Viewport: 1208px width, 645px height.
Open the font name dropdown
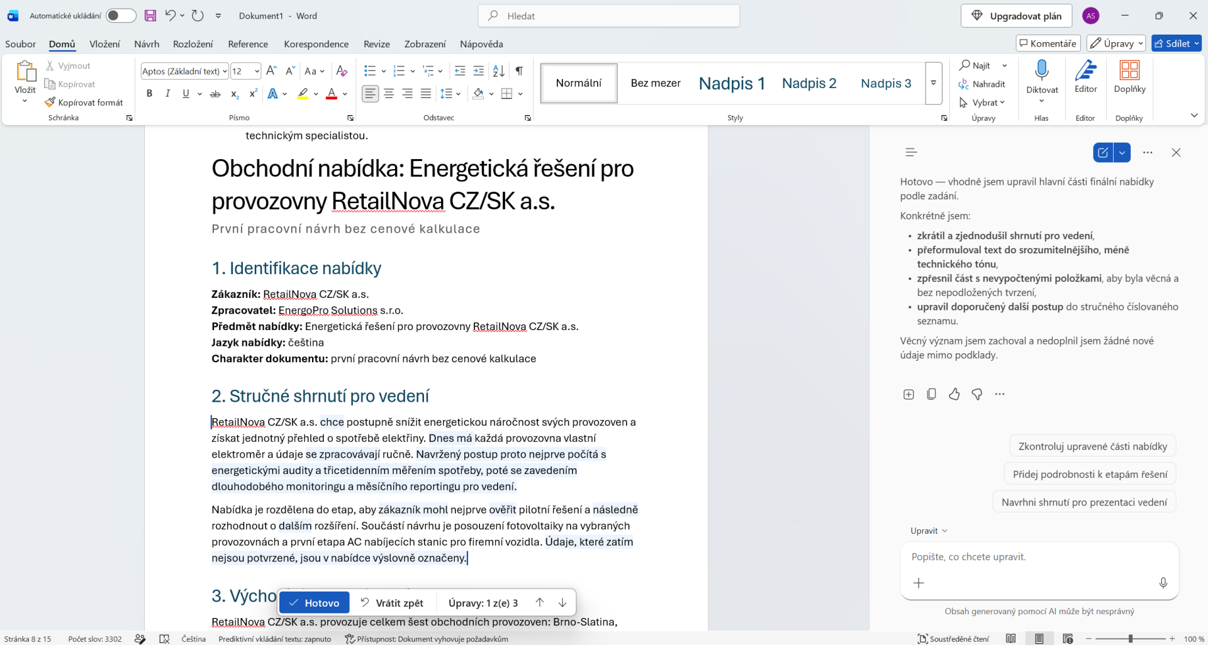click(x=225, y=71)
